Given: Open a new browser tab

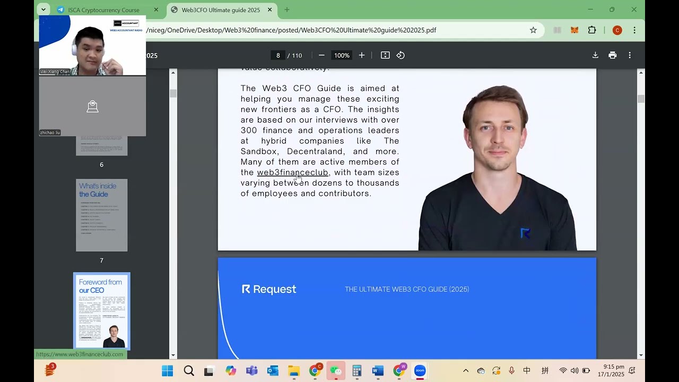Looking at the screenshot, I should click(287, 10).
